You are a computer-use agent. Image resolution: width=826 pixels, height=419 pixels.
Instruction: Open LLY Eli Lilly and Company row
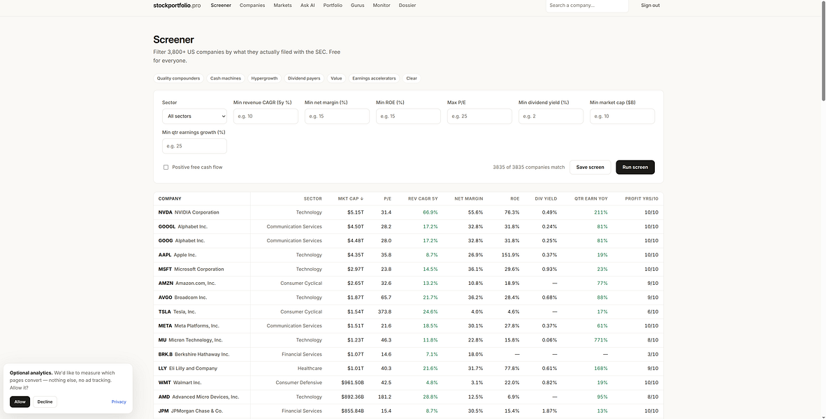point(408,369)
